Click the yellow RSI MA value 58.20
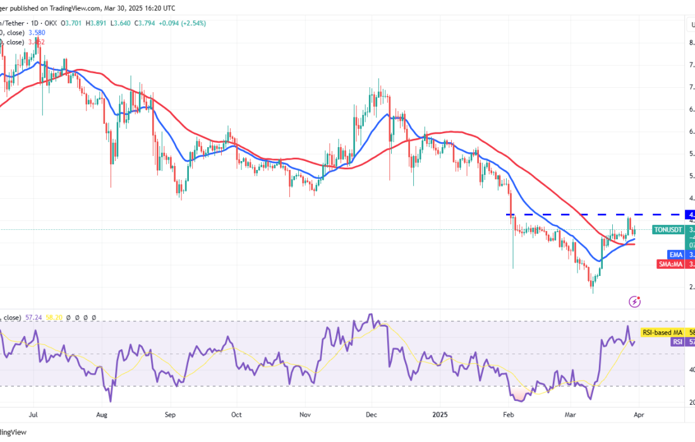The width and height of the screenshot is (695, 442). tap(56, 318)
